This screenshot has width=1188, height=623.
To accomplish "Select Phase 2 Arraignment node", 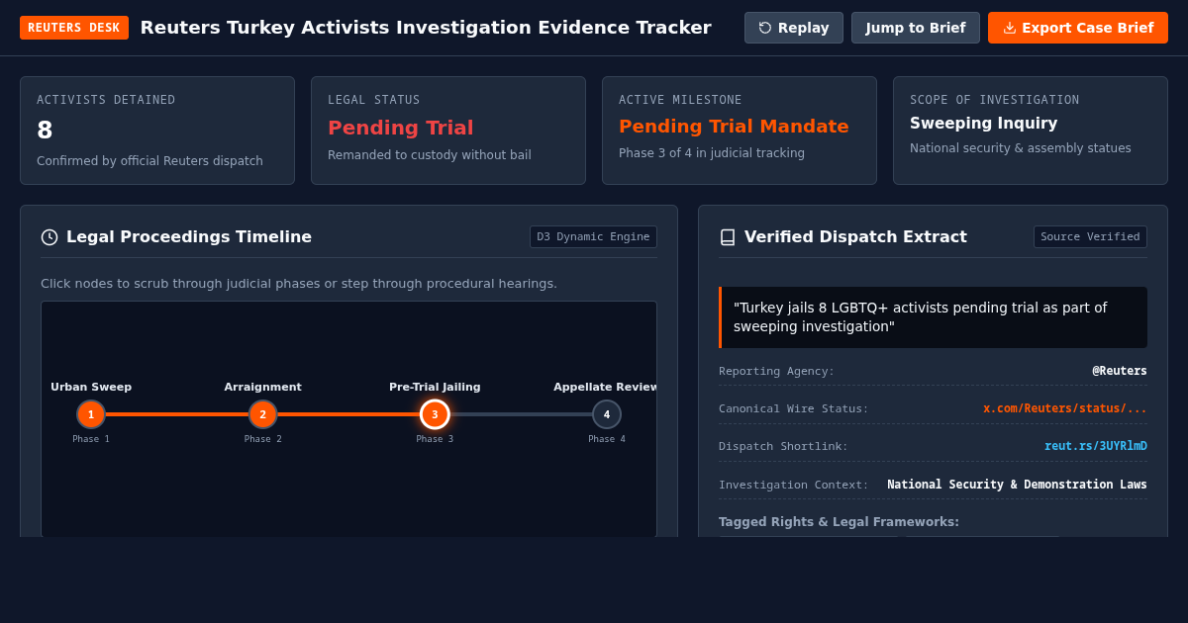I will click(x=263, y=414).
